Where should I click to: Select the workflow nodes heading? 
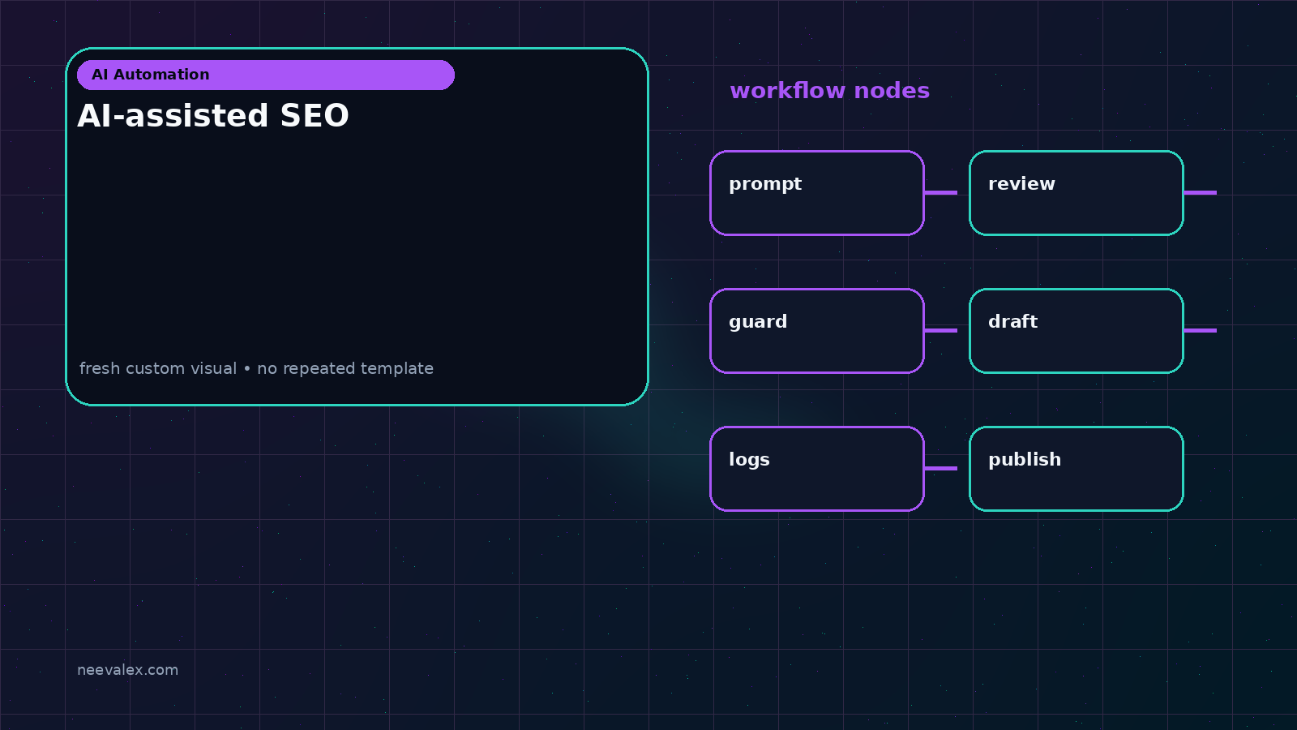pos(829,90)
